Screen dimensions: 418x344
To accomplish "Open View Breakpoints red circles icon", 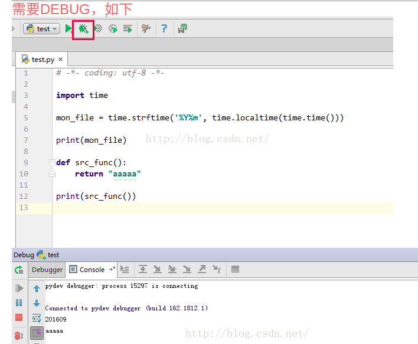I will 19,336.
